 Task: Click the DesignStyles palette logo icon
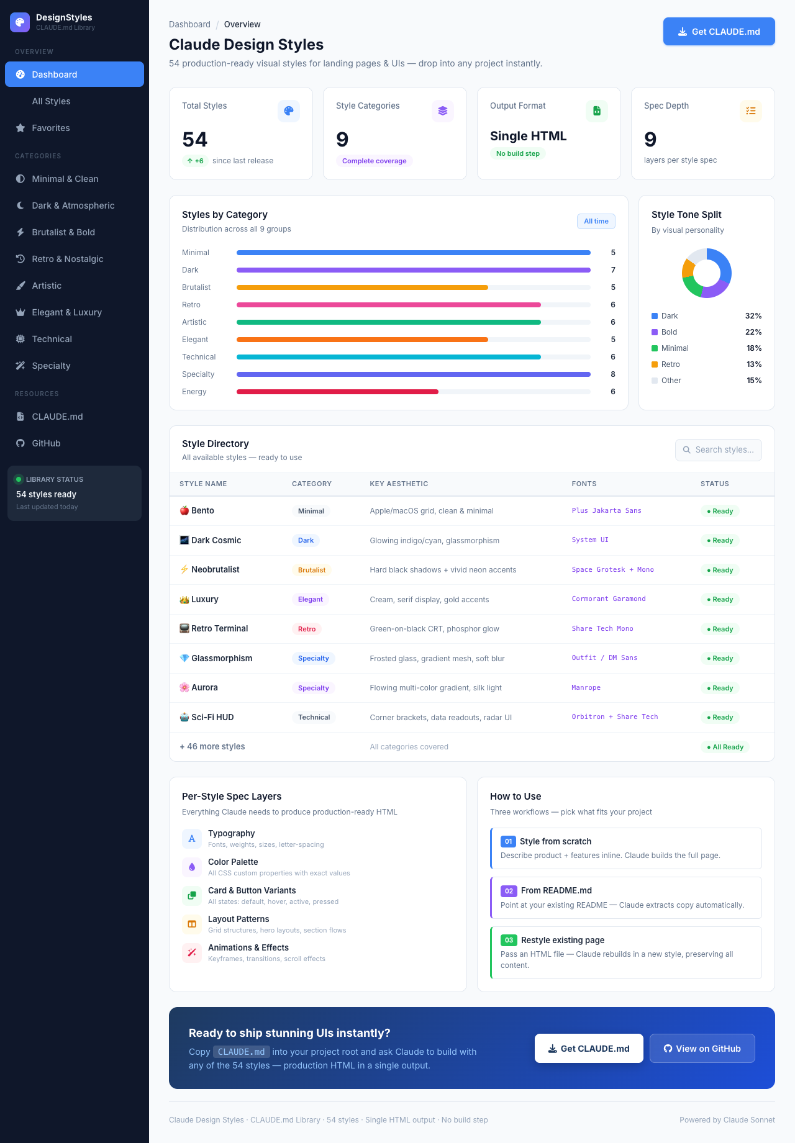pos(20,22)
